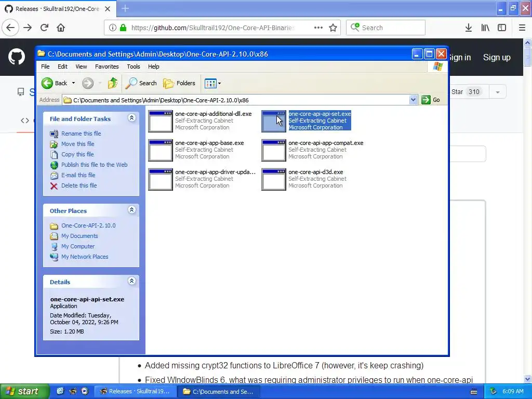Click Firefox forward arrow button
This screenshot has height=399, width=532.
28,28
